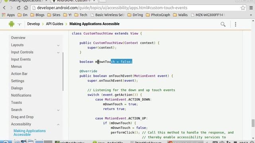Open the Dn bookmark folder
The width and height of the screenshot is (255, 143).
(x=22, y=15)
